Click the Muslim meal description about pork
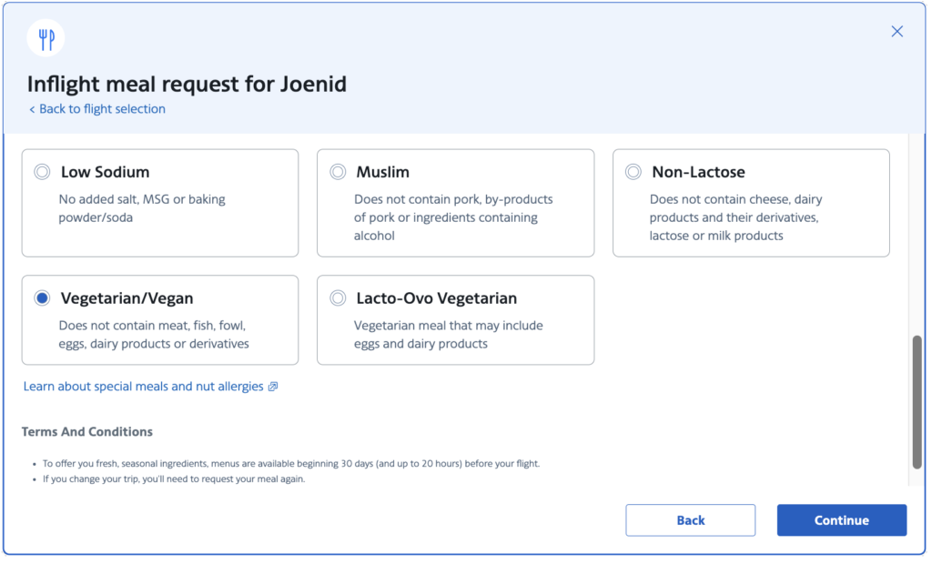The width and height of the screenshot is (932, 564). 453,217
